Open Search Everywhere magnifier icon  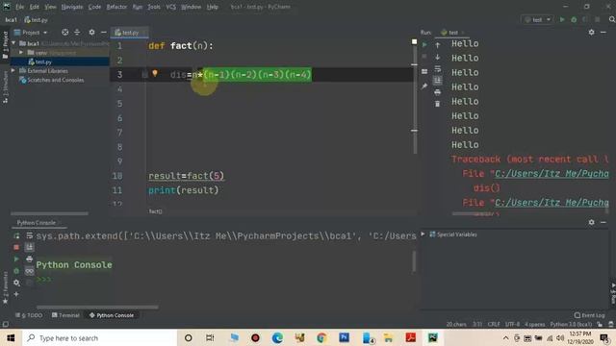point(612,19)
